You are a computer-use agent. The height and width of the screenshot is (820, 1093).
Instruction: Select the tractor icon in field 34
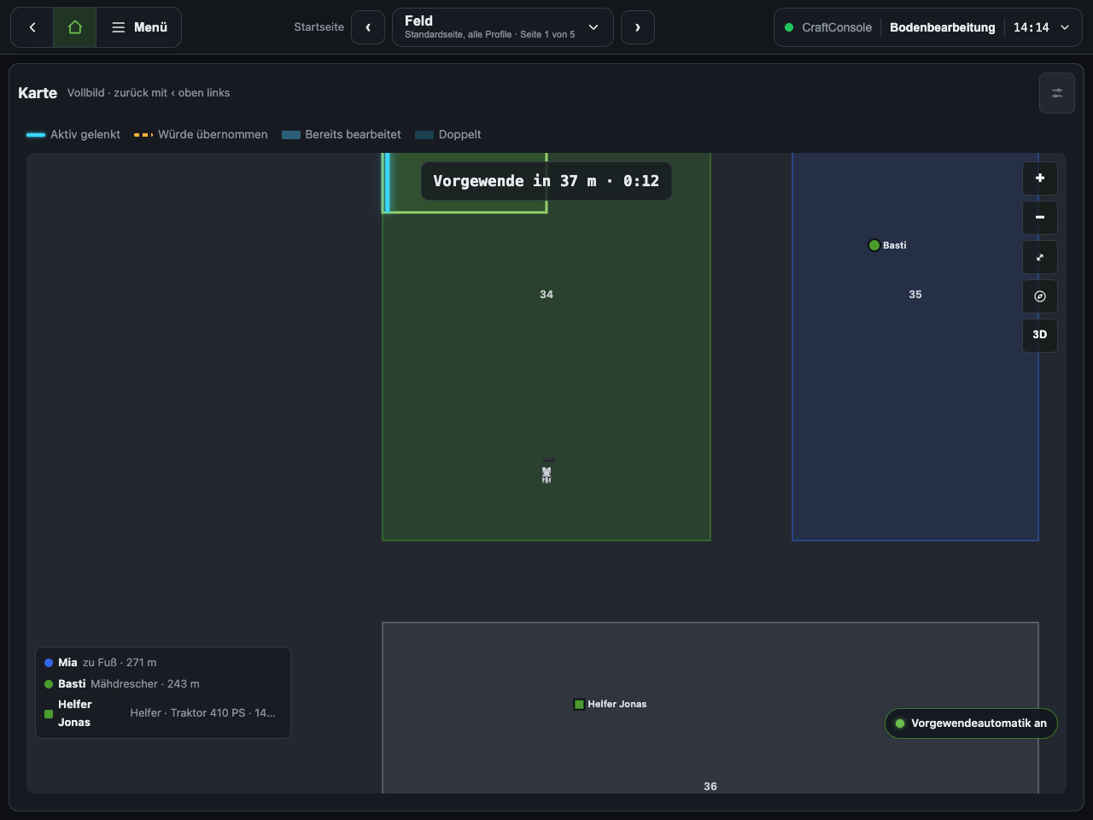pos(546,471)
